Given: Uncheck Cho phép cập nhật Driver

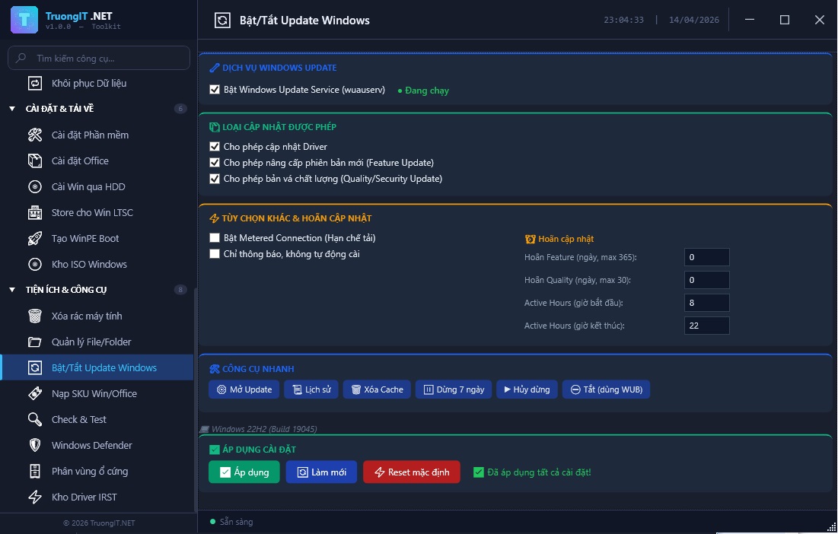Looking at the screenshot, I should click(215, 146).
